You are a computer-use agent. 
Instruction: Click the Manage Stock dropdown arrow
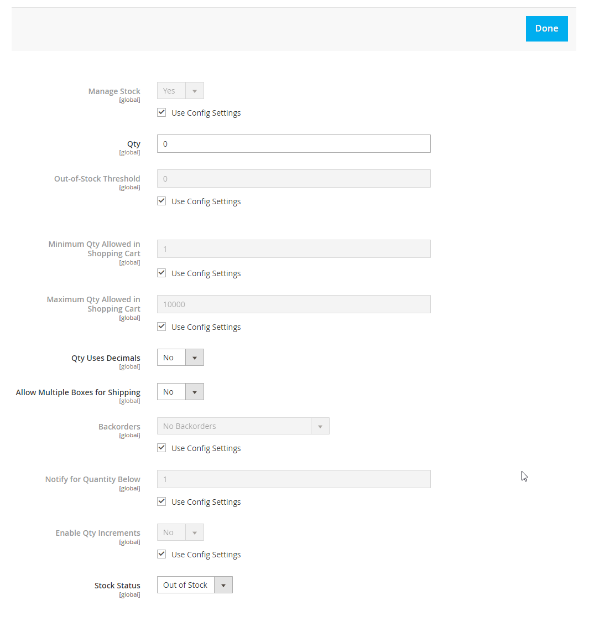(194, 91)
